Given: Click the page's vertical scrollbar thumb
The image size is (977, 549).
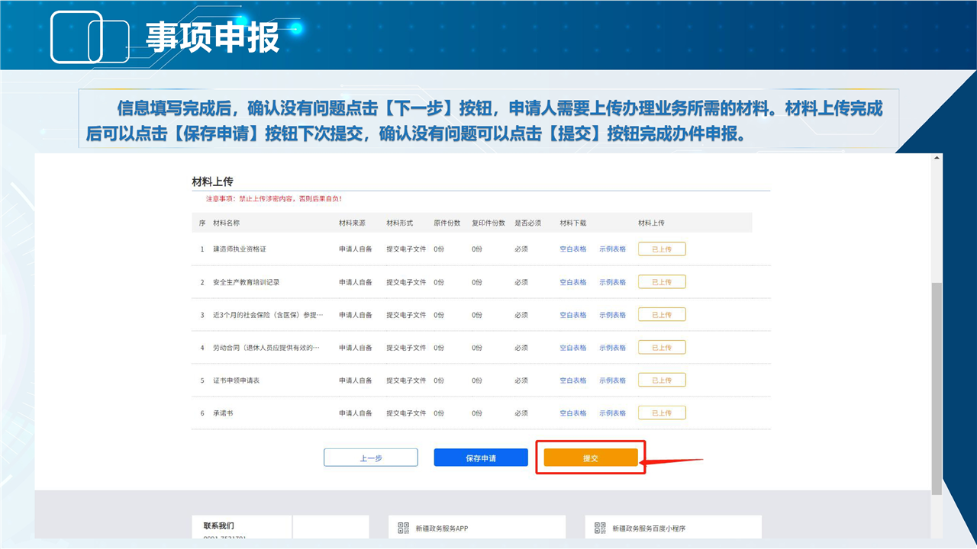Looking at the screenshot, I should (x=937, y=389).
